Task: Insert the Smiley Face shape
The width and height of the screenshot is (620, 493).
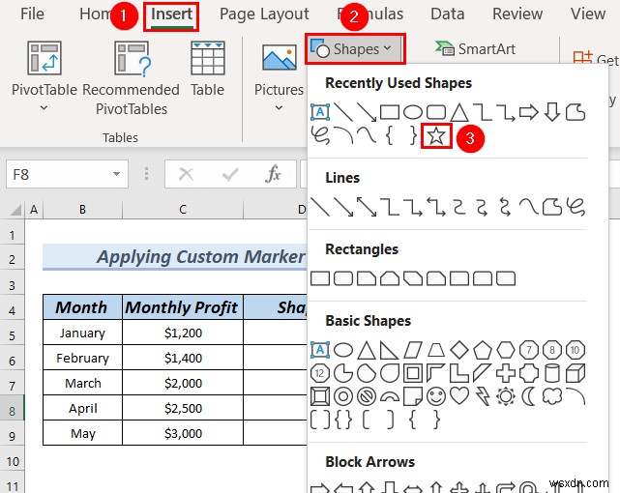Action: click(x=436, y=396)
